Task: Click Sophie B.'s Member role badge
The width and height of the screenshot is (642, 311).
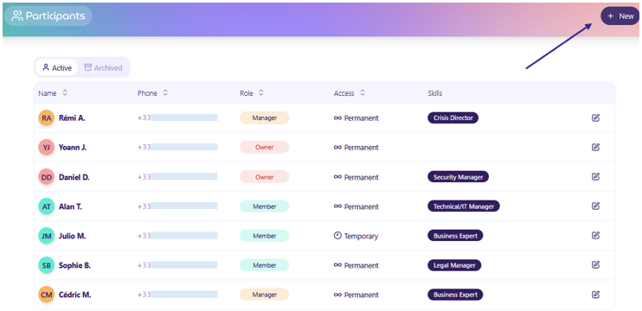Action: click(265, 265)
